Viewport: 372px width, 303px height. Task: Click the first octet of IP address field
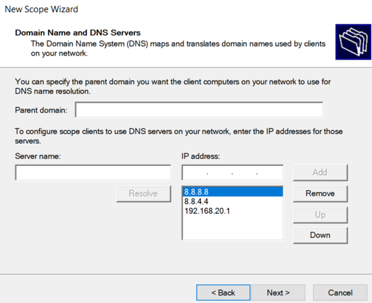click(194, 173)
